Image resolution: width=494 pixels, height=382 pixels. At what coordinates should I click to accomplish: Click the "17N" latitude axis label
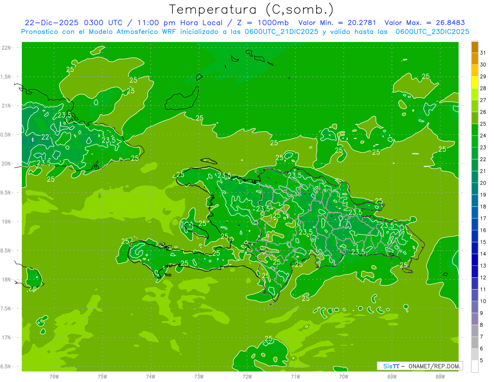point(7,337)
